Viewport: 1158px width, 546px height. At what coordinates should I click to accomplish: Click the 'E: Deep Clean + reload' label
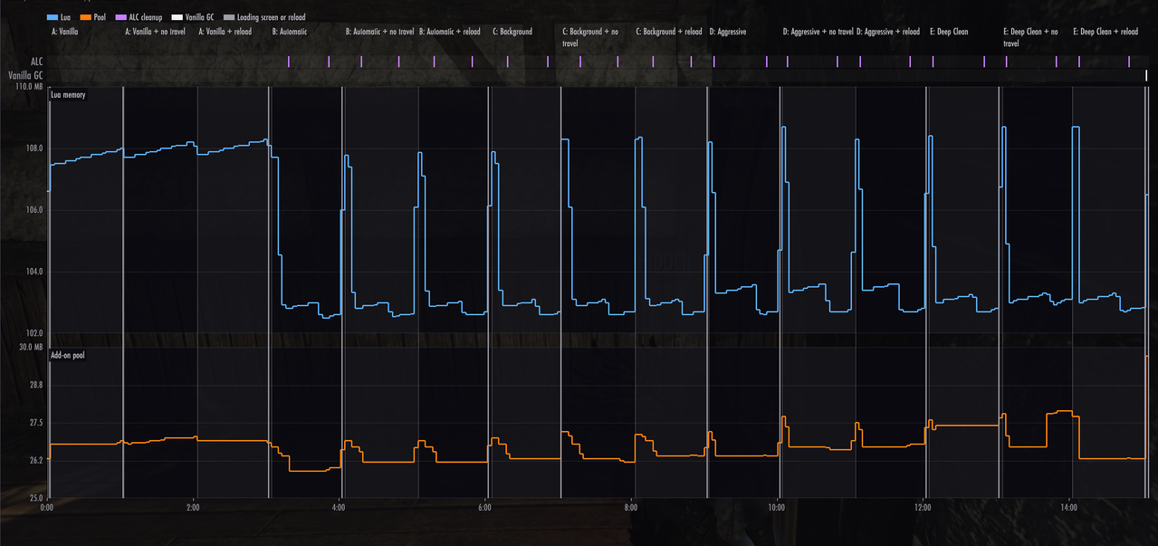pyautogui.click(x=1105, y=32)
